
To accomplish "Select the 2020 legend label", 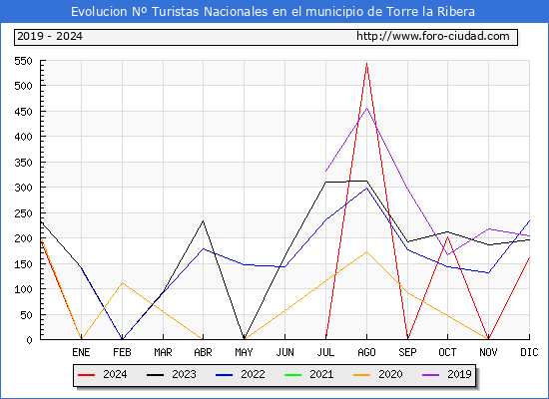I will point(390,374).
